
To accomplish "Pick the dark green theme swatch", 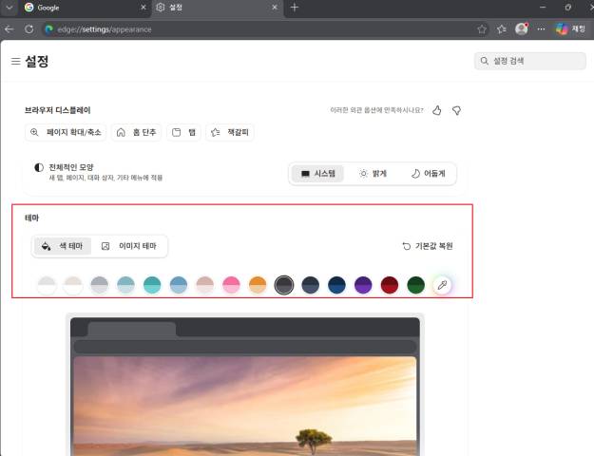I will coord(415,285).
